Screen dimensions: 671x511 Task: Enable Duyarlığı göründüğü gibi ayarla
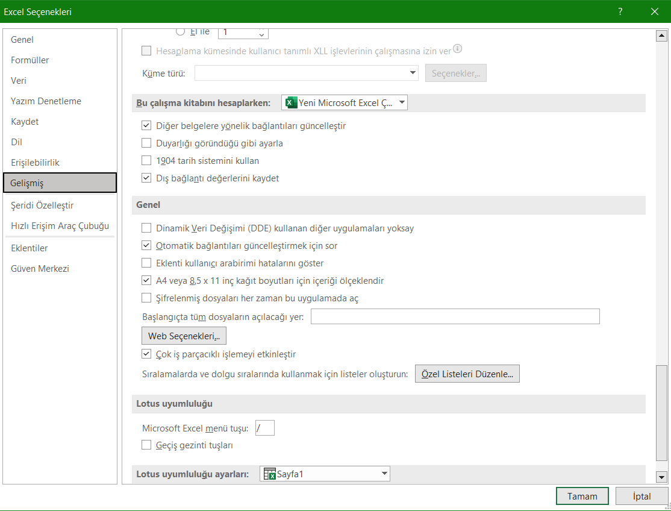coord(146,143)
